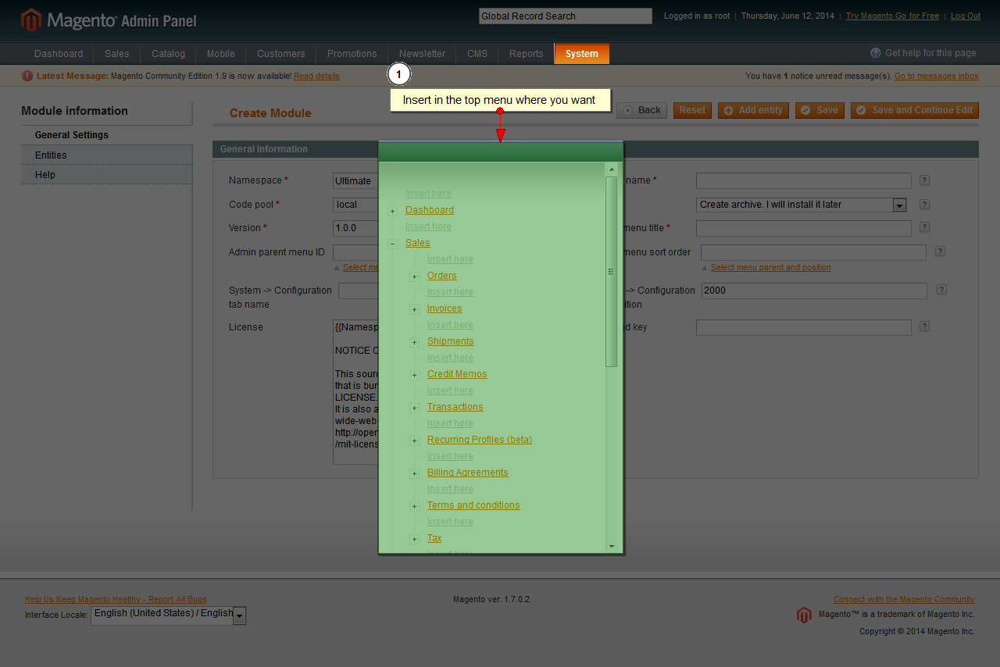Expand the Billing Agreements tree node
The height and width of the screenshot is (667, 1000).
[x=415, y=473]
